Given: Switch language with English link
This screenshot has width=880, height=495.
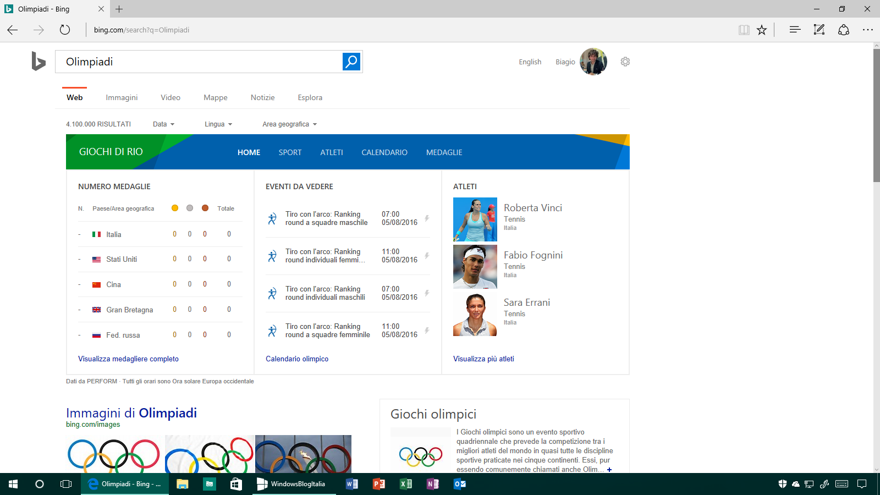Looking at the screenshot, I should (530, 62).
